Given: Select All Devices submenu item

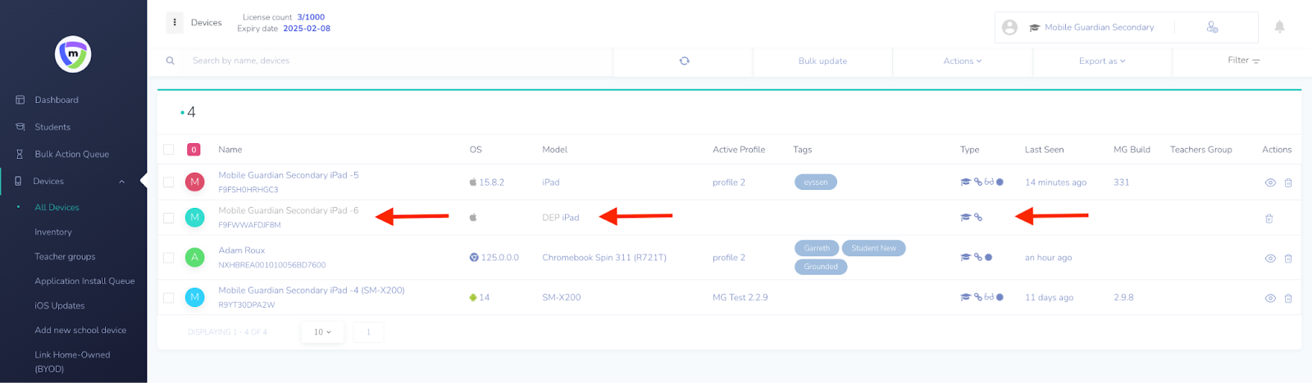Looking at the screenshot, I should pyautogui.click(x=57, y=207).
